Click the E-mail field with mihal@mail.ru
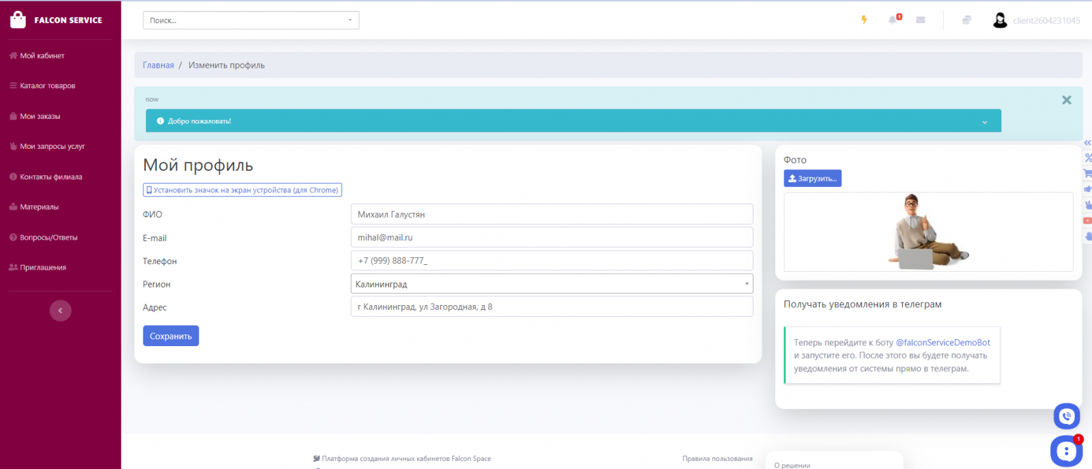The height and width of the screenshot is (469, 1092). point(551,238)
